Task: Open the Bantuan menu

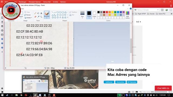Action: pos(63,2)
